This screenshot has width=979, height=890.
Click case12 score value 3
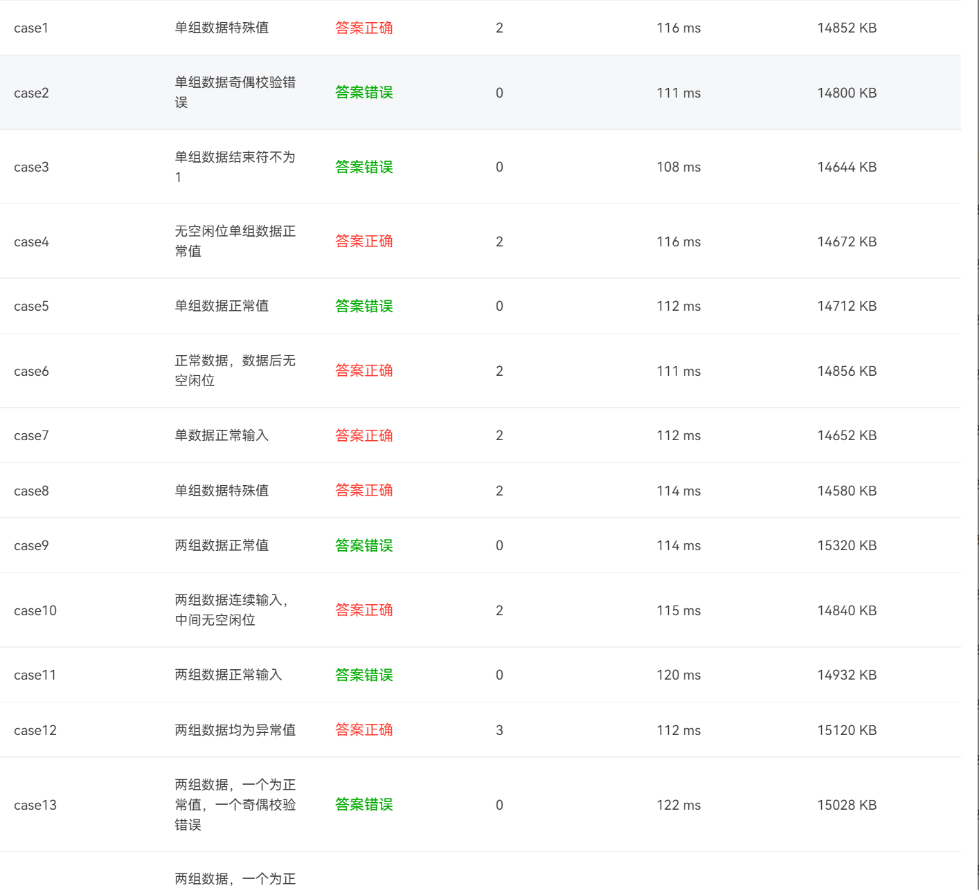(x=499, y=731)
